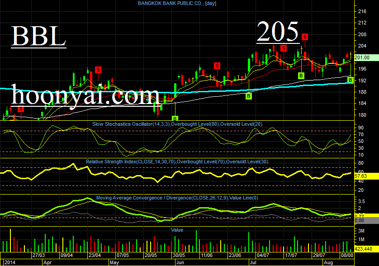Viewport: 379px width, 266px height.
Task: Select the current price tag 201.00
Action: (366, 57)
